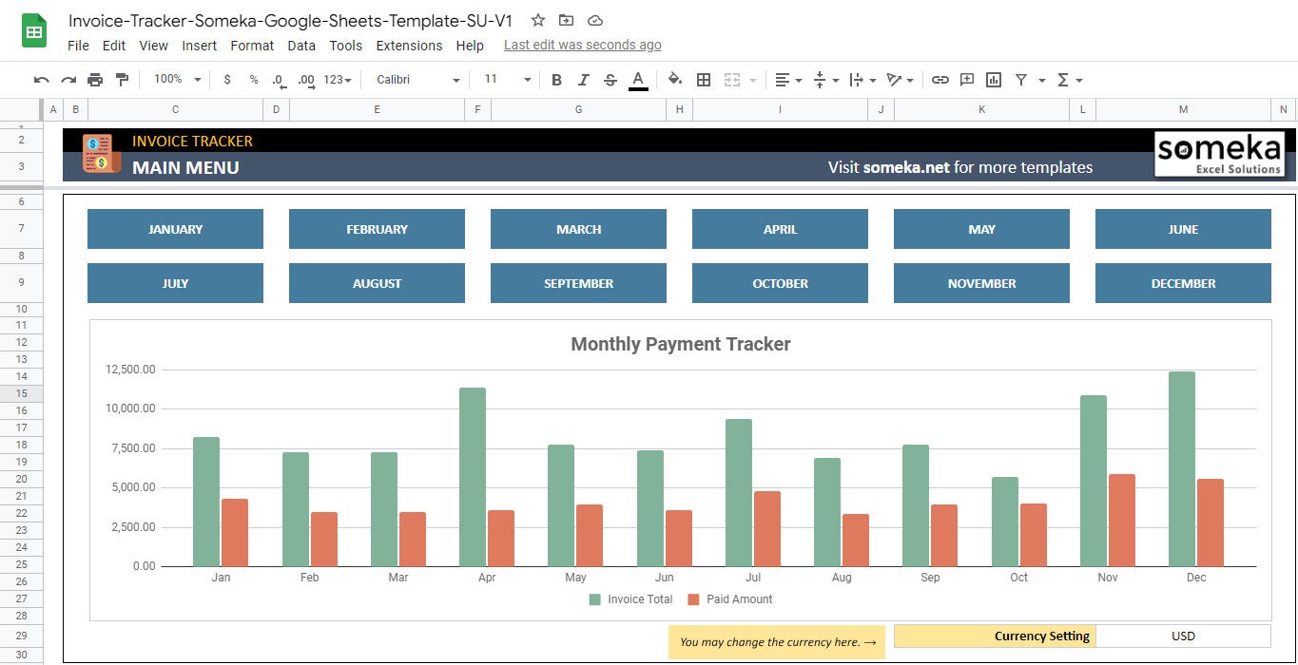
Task: Open the merge type dropdown arrow
Action: [x=753, y=81]
